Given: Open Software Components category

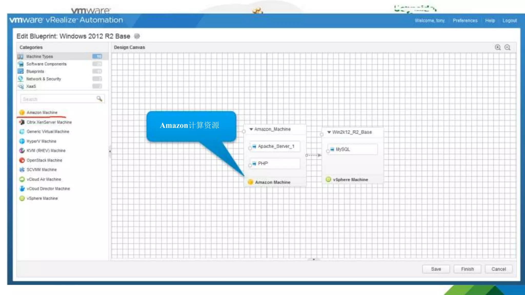Looking at the screenshot, I should [46, 64].
